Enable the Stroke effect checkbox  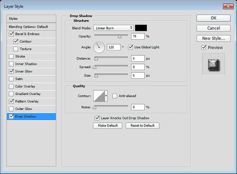click(11, 56)
